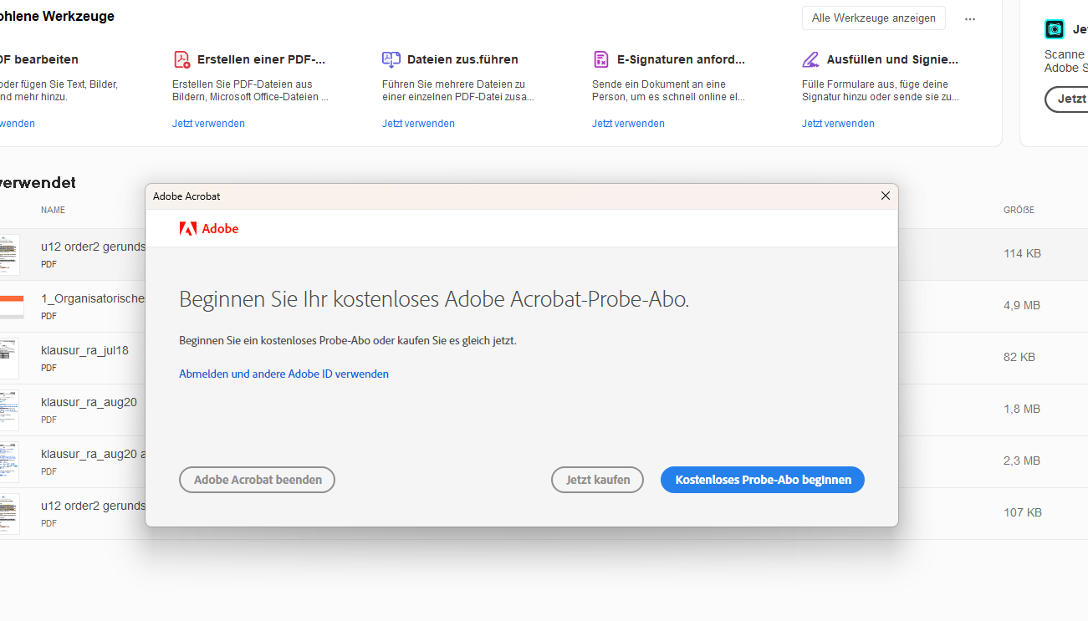Click Jetzt verwenden under Ausfüllen und Signieren
Viewport: 1088px width, 621px height.
coord(838,124)
